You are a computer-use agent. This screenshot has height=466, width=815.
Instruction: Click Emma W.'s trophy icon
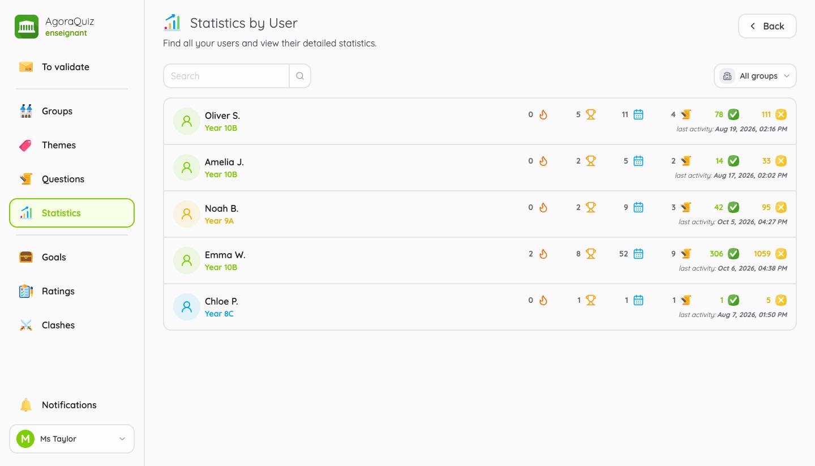pyautogui.click(x=591, y=254)
